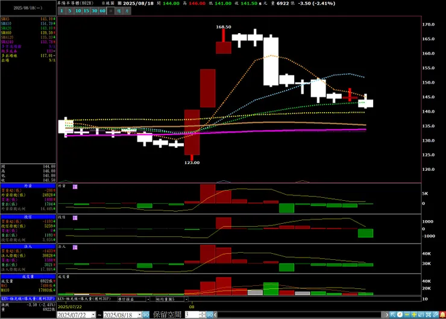Click the SMA240 indicator row
446x319 pixels.
tap(28, 42)
